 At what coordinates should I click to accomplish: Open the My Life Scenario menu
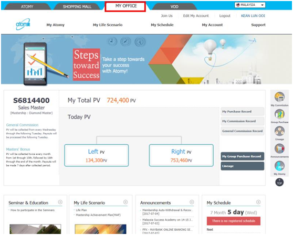[108, 25]
